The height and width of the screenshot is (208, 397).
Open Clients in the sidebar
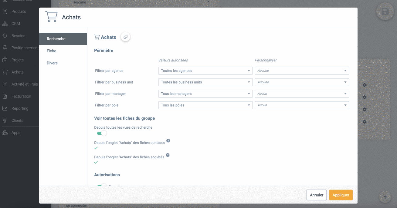point(17,121)
